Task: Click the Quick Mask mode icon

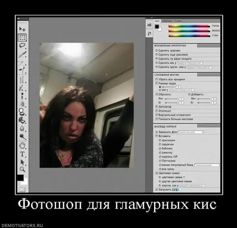Action: (x=22, y=190)
